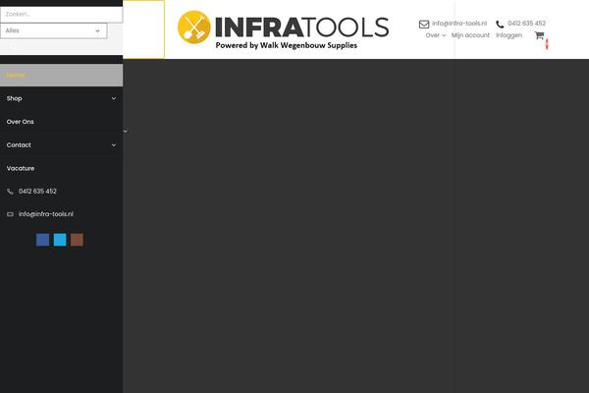Open Mijn account link
This screenshot has height=393, width=589.
pyautogui.click(x=470, y=35)
